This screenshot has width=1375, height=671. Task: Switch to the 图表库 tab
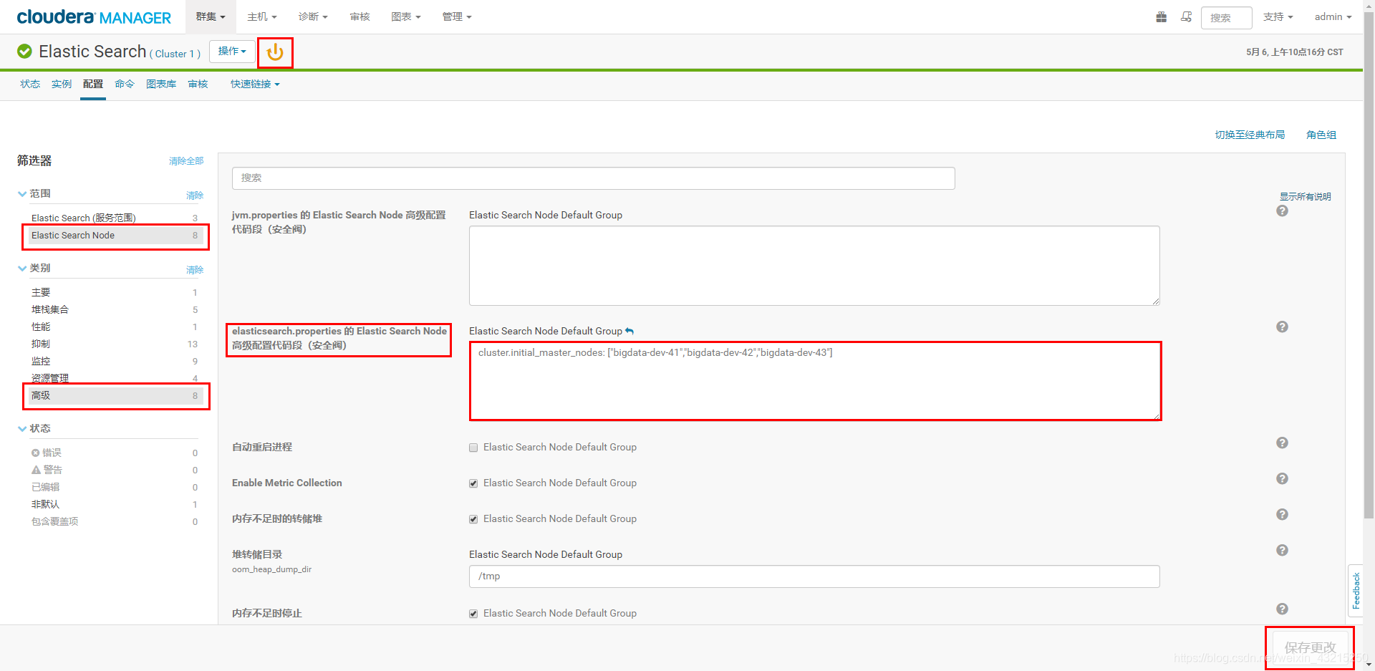coord(161,84)
